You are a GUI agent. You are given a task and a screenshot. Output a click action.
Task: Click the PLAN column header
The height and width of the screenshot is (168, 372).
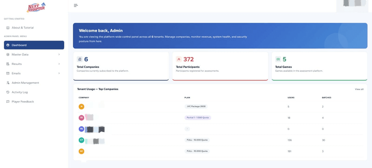click(187, 97)
